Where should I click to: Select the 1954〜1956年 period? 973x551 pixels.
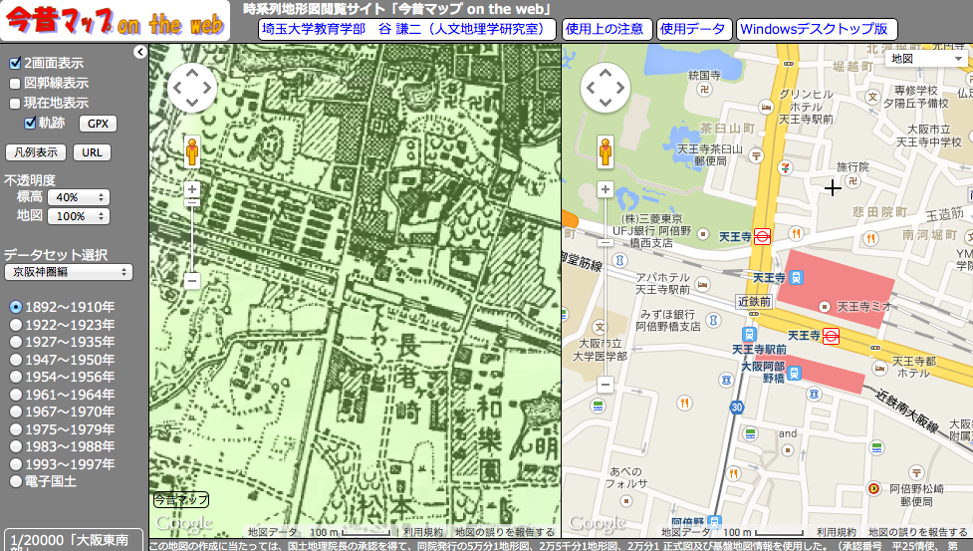pos(16,377)
